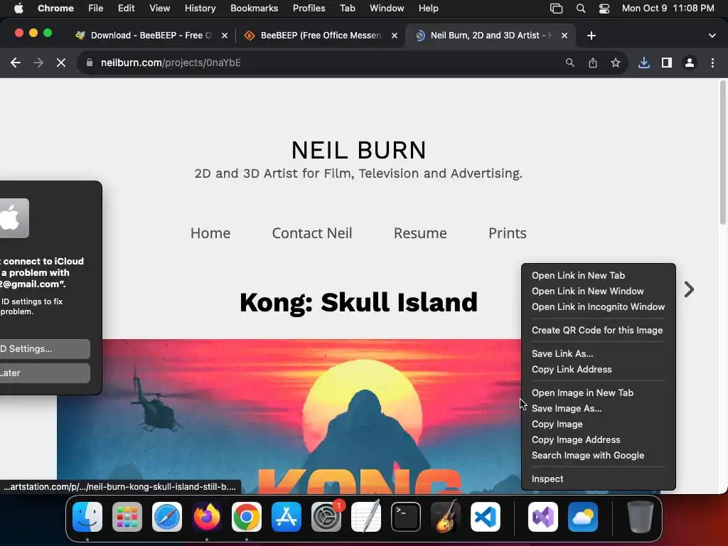
Task: Bookmark this page with the star icon
Action: pyautogui.click(x=616, y=63)
